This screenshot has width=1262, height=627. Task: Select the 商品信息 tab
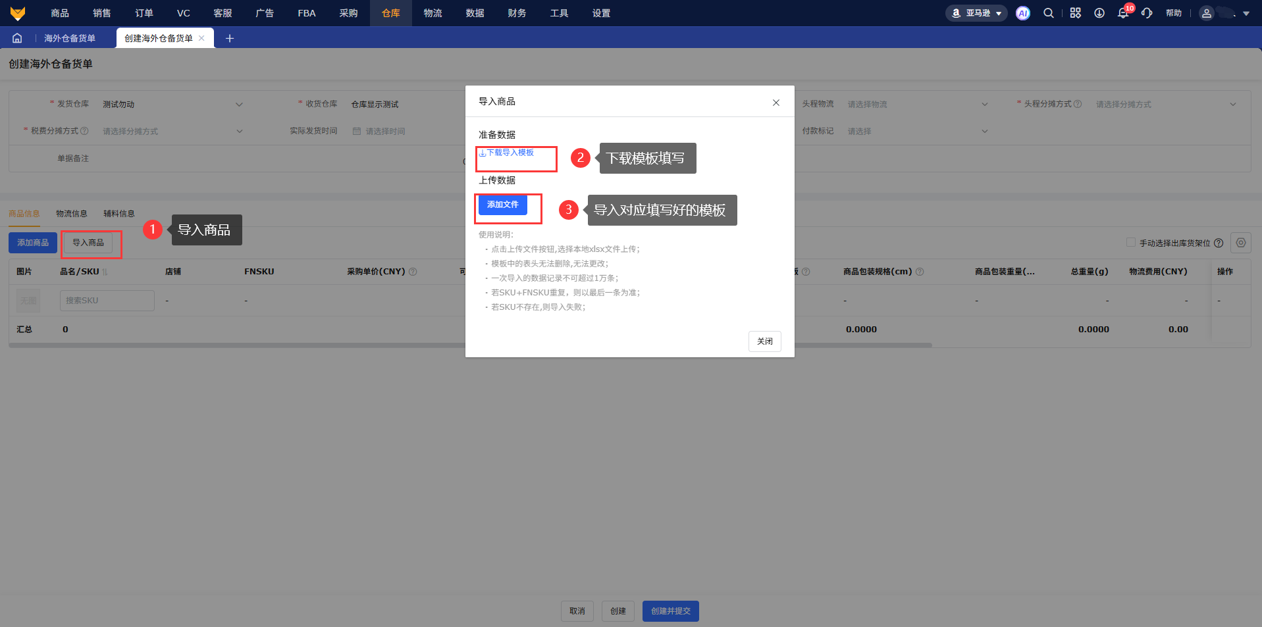click(24, 214)
